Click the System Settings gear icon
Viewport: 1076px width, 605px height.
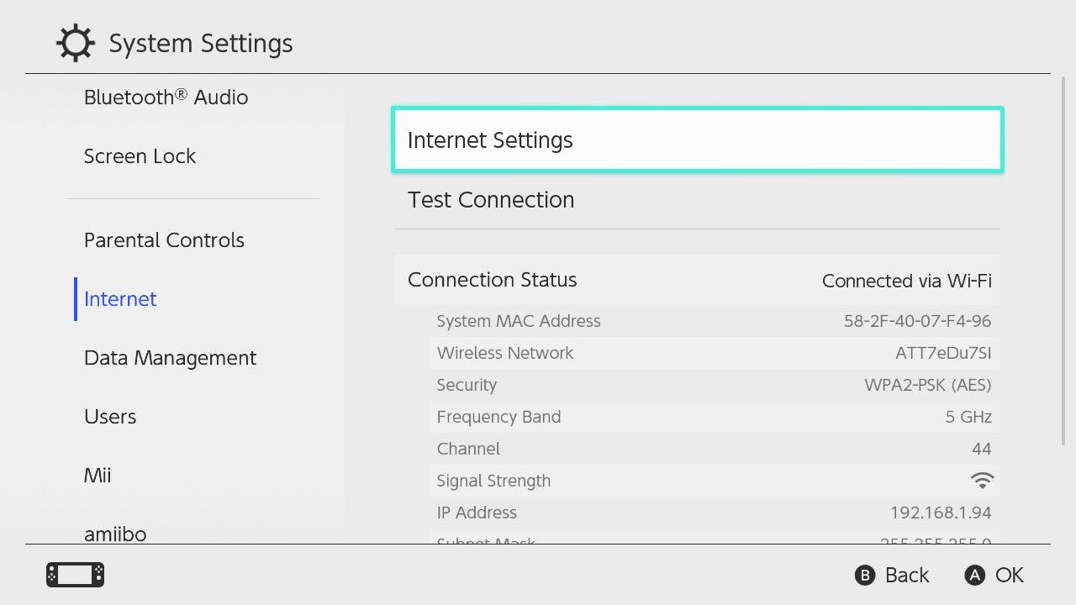coord(76,43)
